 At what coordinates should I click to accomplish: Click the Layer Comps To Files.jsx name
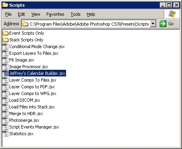[33, 80]
